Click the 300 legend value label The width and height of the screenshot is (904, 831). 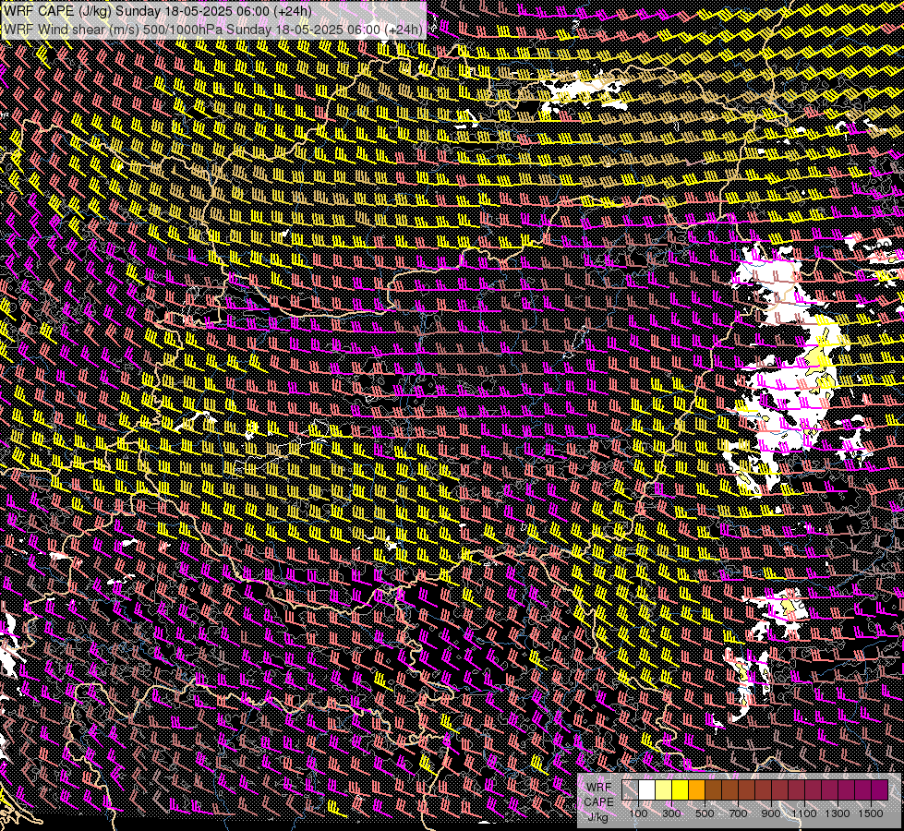(x=671, y=813)
